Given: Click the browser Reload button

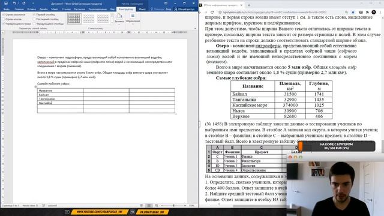Looking at the screenshot, I should 212,12.
